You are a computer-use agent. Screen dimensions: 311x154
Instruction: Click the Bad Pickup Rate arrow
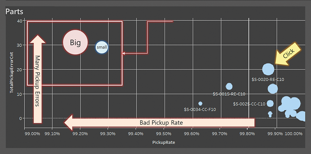[x=159, y=123]
